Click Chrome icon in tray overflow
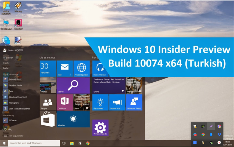The image size is (234, 147). coord(203,134)
